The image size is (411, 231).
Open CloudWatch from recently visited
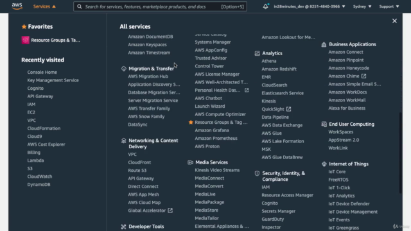[40, 176]
